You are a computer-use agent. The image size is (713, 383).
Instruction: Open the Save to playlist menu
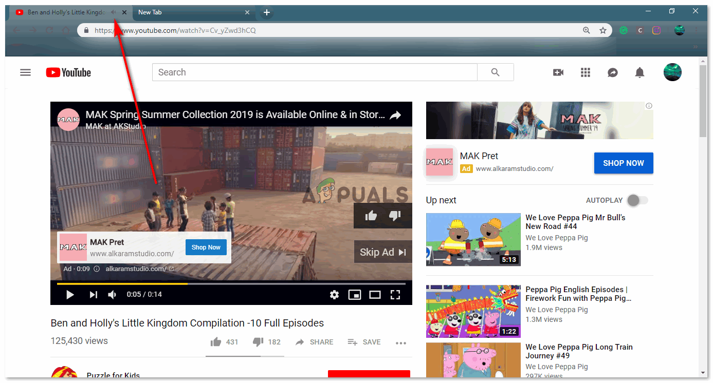pyautogui.click(x=364, y=342)
